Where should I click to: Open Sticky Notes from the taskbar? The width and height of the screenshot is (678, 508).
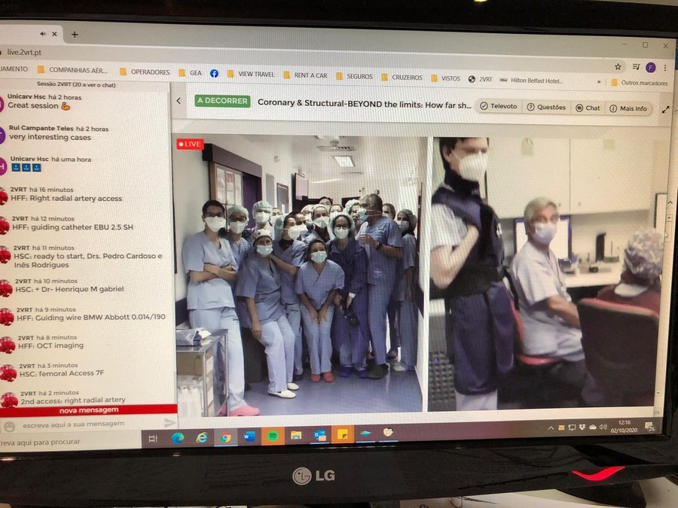pos(343,434)
